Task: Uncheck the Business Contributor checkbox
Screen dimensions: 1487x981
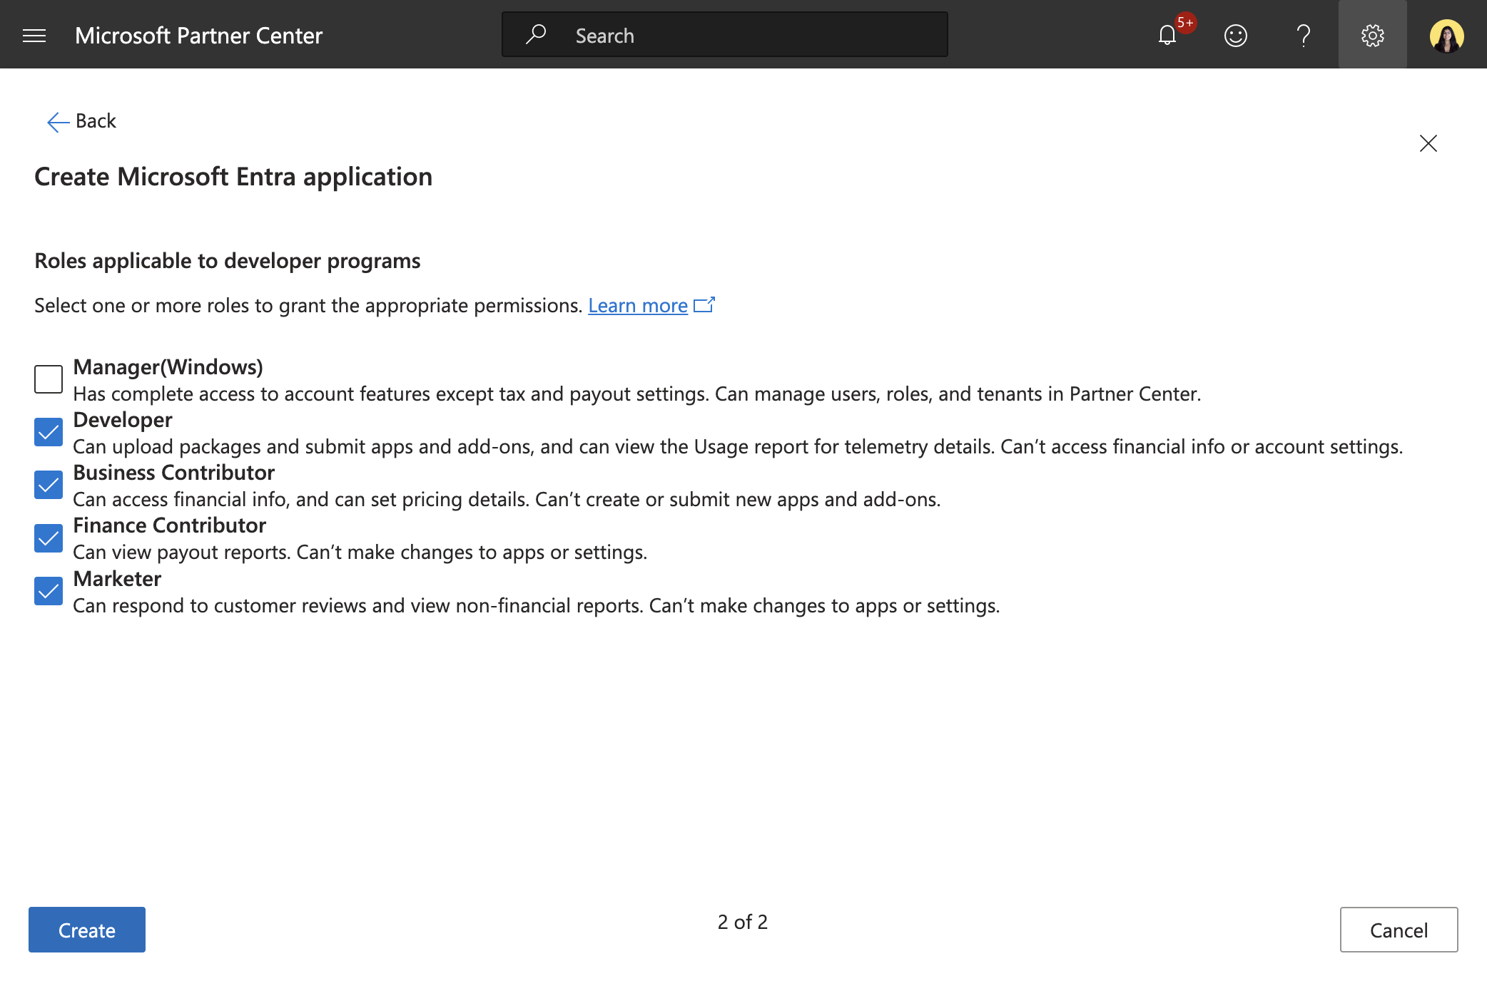Action: click(x=49, y=485)
